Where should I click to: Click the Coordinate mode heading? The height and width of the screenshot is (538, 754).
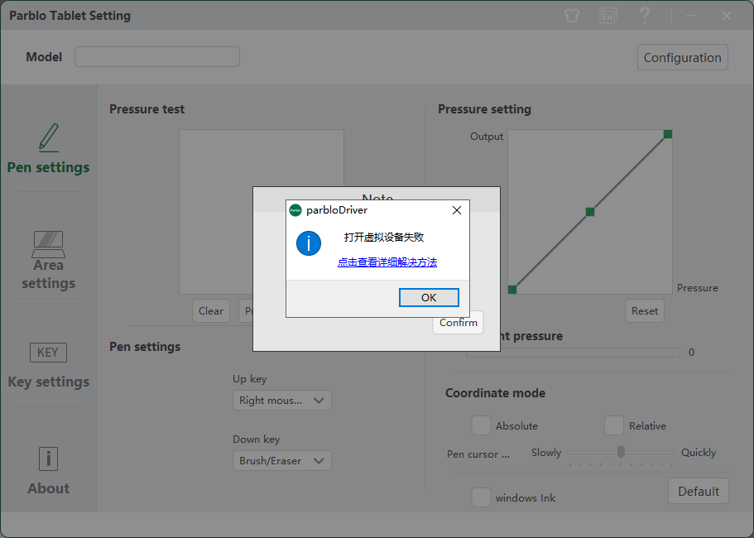(495, 393)
